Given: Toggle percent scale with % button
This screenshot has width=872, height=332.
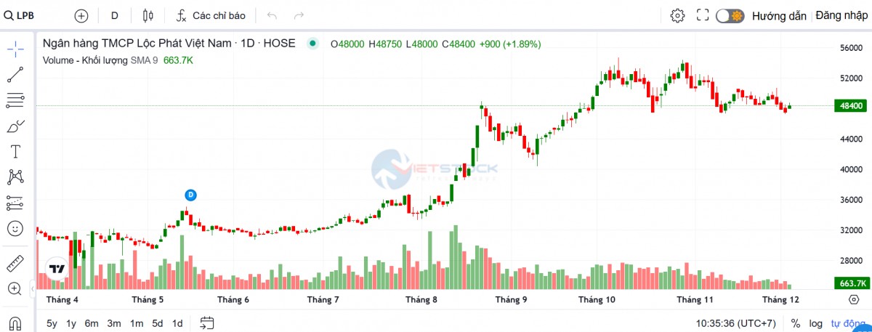Looking at the screenshot, I should click(x=796, y=323).
